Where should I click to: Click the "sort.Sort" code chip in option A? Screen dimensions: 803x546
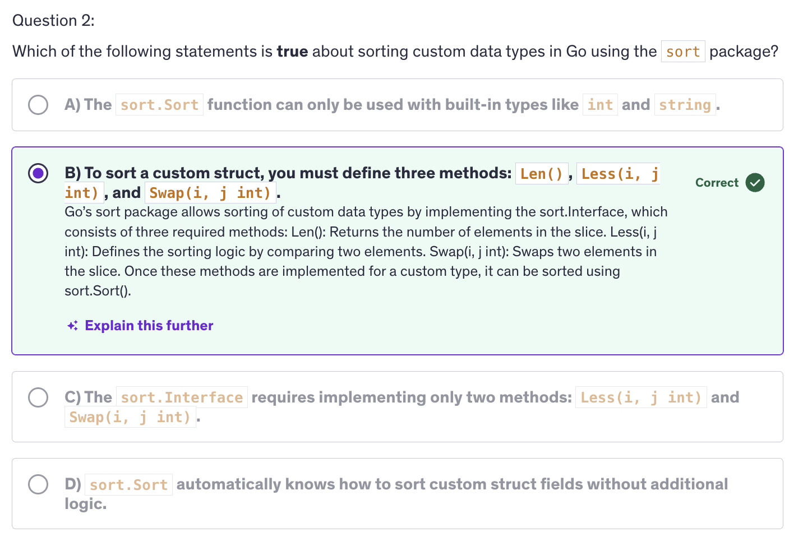point(159,105)
